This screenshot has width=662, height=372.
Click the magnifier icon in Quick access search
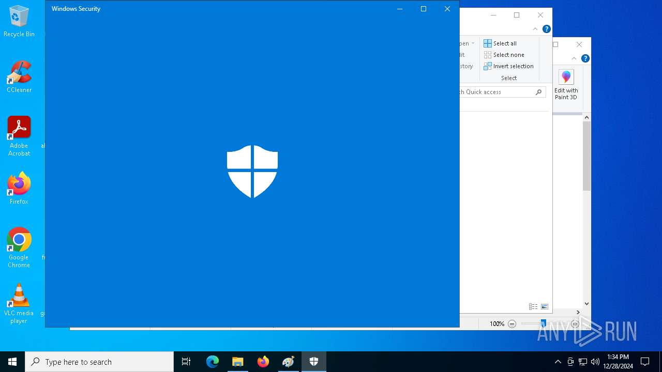click(x=538, y=92)
